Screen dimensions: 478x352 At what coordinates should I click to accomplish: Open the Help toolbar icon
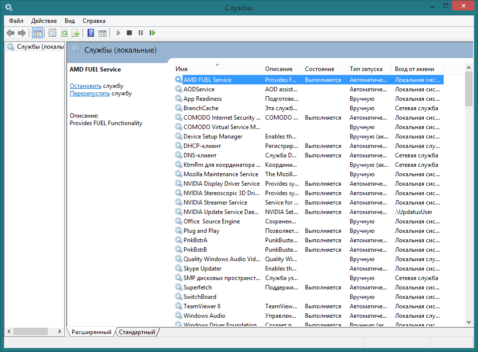(x=91, y=33)
